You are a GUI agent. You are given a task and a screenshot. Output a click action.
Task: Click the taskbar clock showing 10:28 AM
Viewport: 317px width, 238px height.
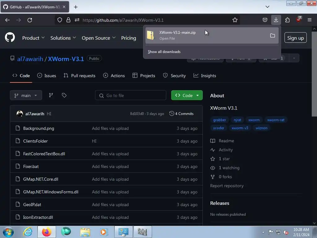click(301, 232)
